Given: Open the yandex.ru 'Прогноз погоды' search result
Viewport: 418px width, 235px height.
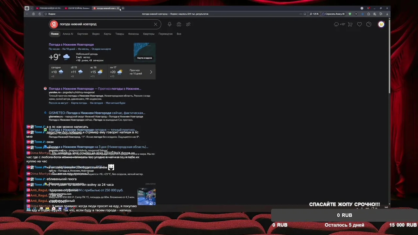Looking at the screenshot, I should click(x=95, y=88).
